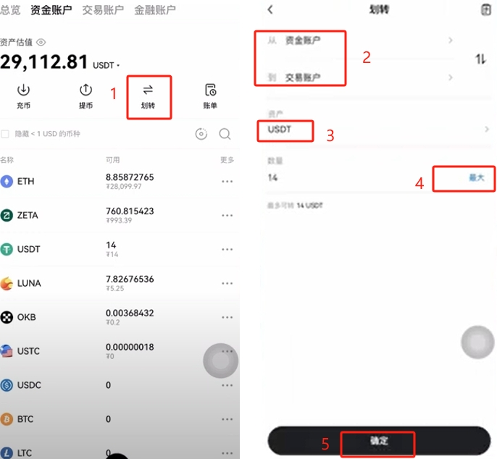Switch to the 金融账户 tab
This screenshot has height=459, width=497.
click(x=155, y=10)
